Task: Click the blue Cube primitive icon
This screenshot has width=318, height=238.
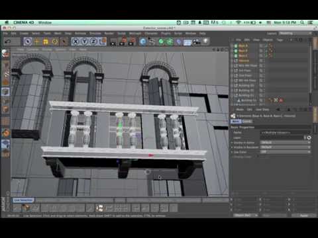Action: [143, 42]
